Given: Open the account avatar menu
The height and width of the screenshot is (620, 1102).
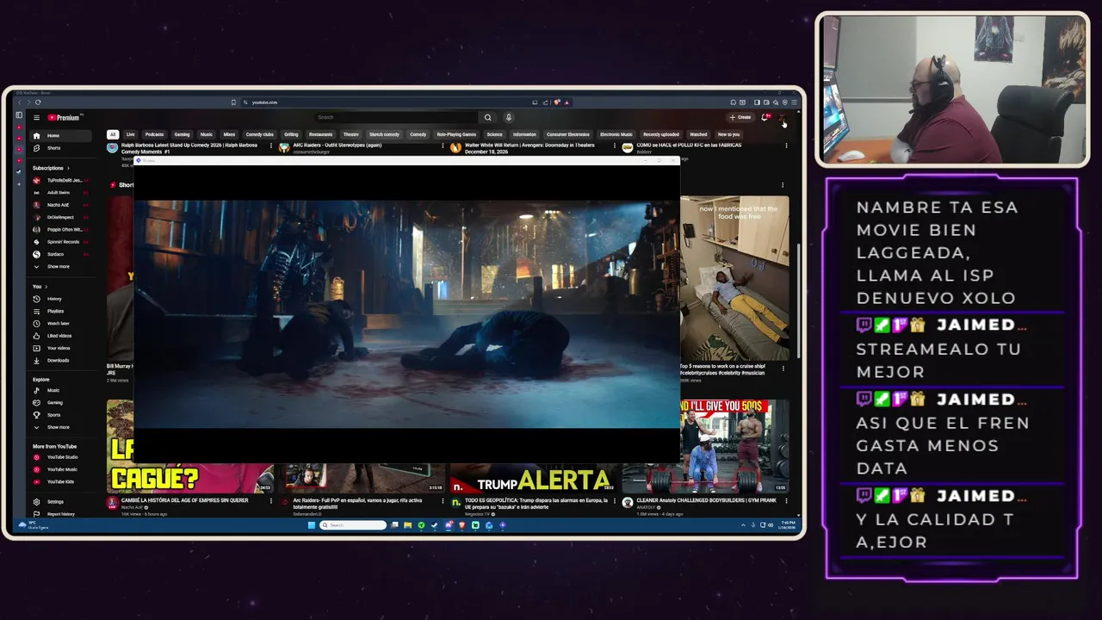Looking at the screenshot, I should pos(782,117).
